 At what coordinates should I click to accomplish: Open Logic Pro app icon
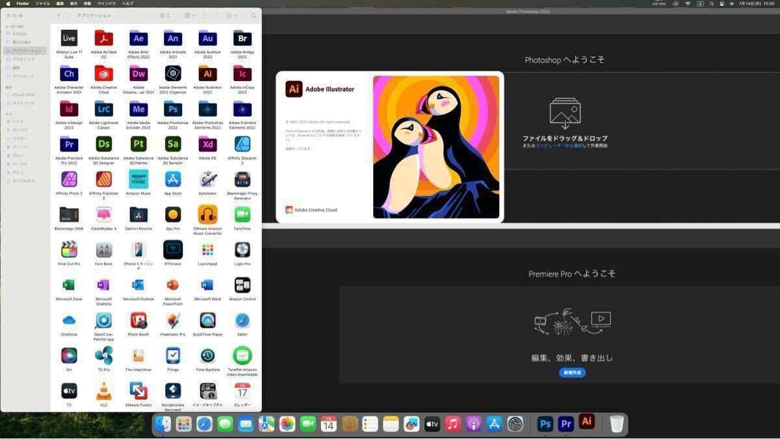[x=242, y=249]
